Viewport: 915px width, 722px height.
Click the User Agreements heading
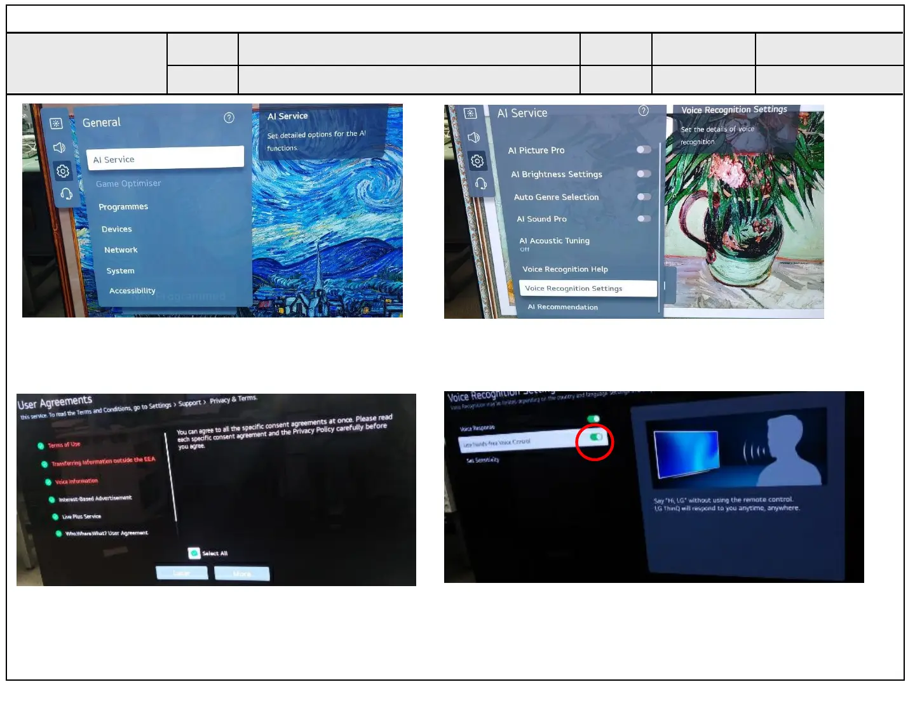[55, 403]
